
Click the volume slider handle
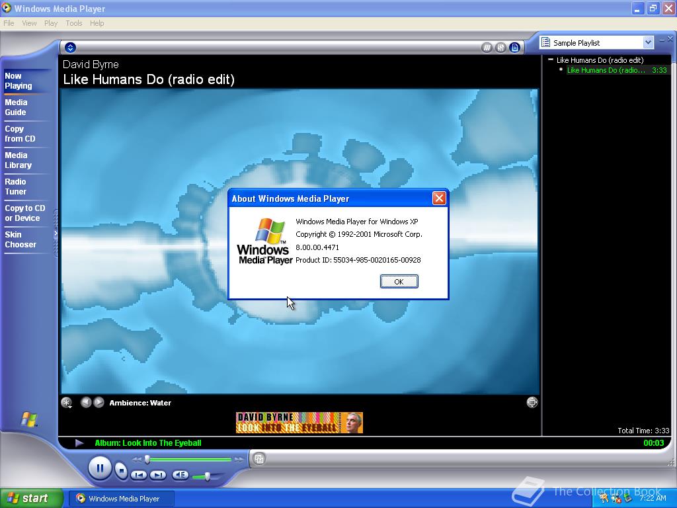click(x=207, y=476)
